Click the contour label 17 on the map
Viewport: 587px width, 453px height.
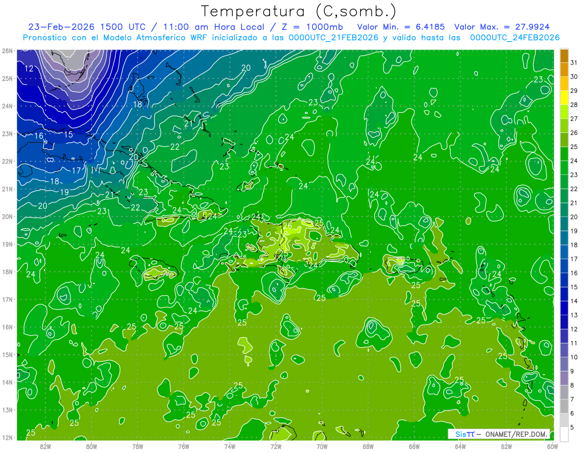(76, 171)
